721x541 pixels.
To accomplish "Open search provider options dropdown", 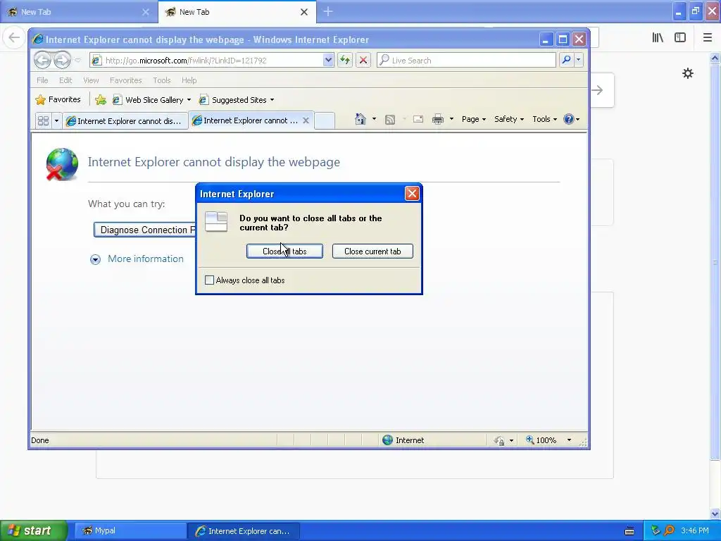I will pos(579,61).
